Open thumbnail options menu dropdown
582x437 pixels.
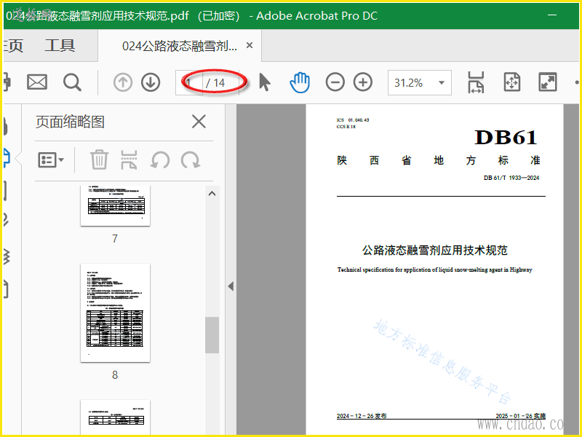(51, 160)
